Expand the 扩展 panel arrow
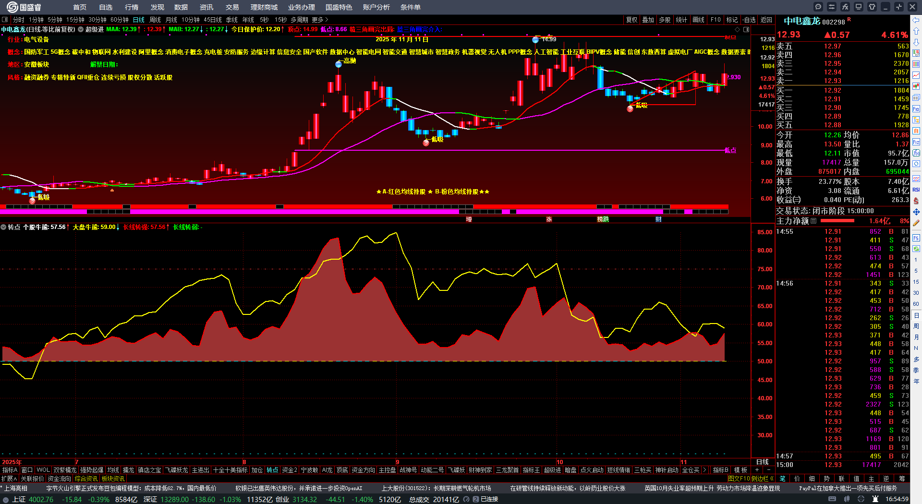This screenshot has width=922, height=504. pos(9,479)
